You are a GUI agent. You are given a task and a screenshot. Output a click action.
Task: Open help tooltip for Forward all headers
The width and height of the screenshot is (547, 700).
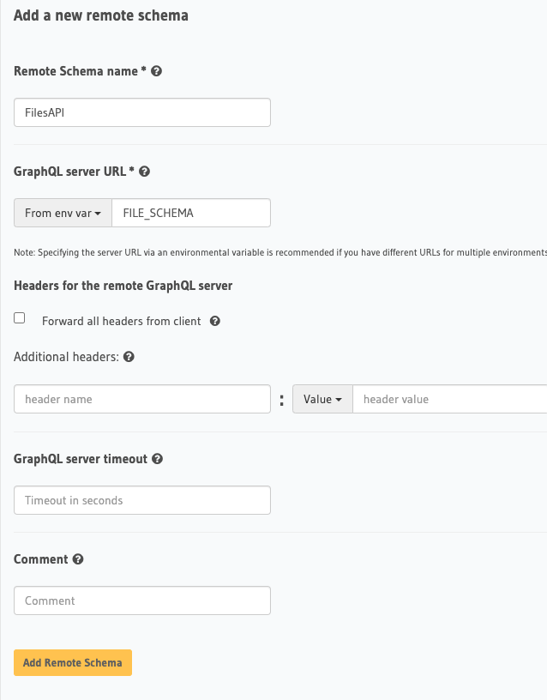click(215, 321)
